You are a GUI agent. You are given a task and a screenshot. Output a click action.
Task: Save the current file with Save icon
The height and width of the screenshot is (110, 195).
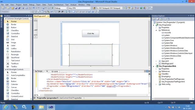(x=16, y=8)
